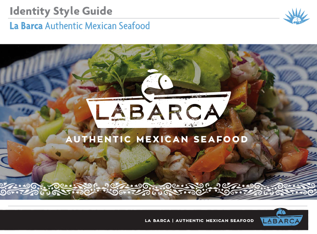Click the white ornamental border strip on the photo
317x234 pixels.
click(158, 189)
